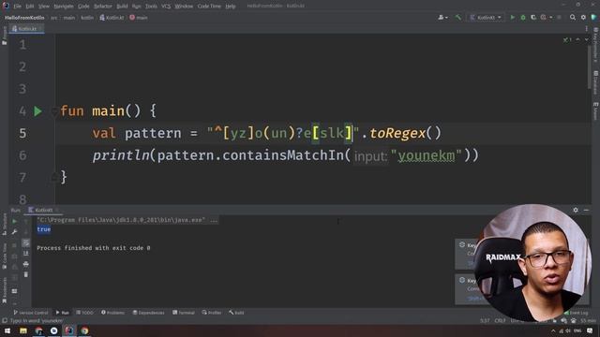Click the main function breadcrumb
The width and height of the screenshot is (600, 337).
pos(139,18)
